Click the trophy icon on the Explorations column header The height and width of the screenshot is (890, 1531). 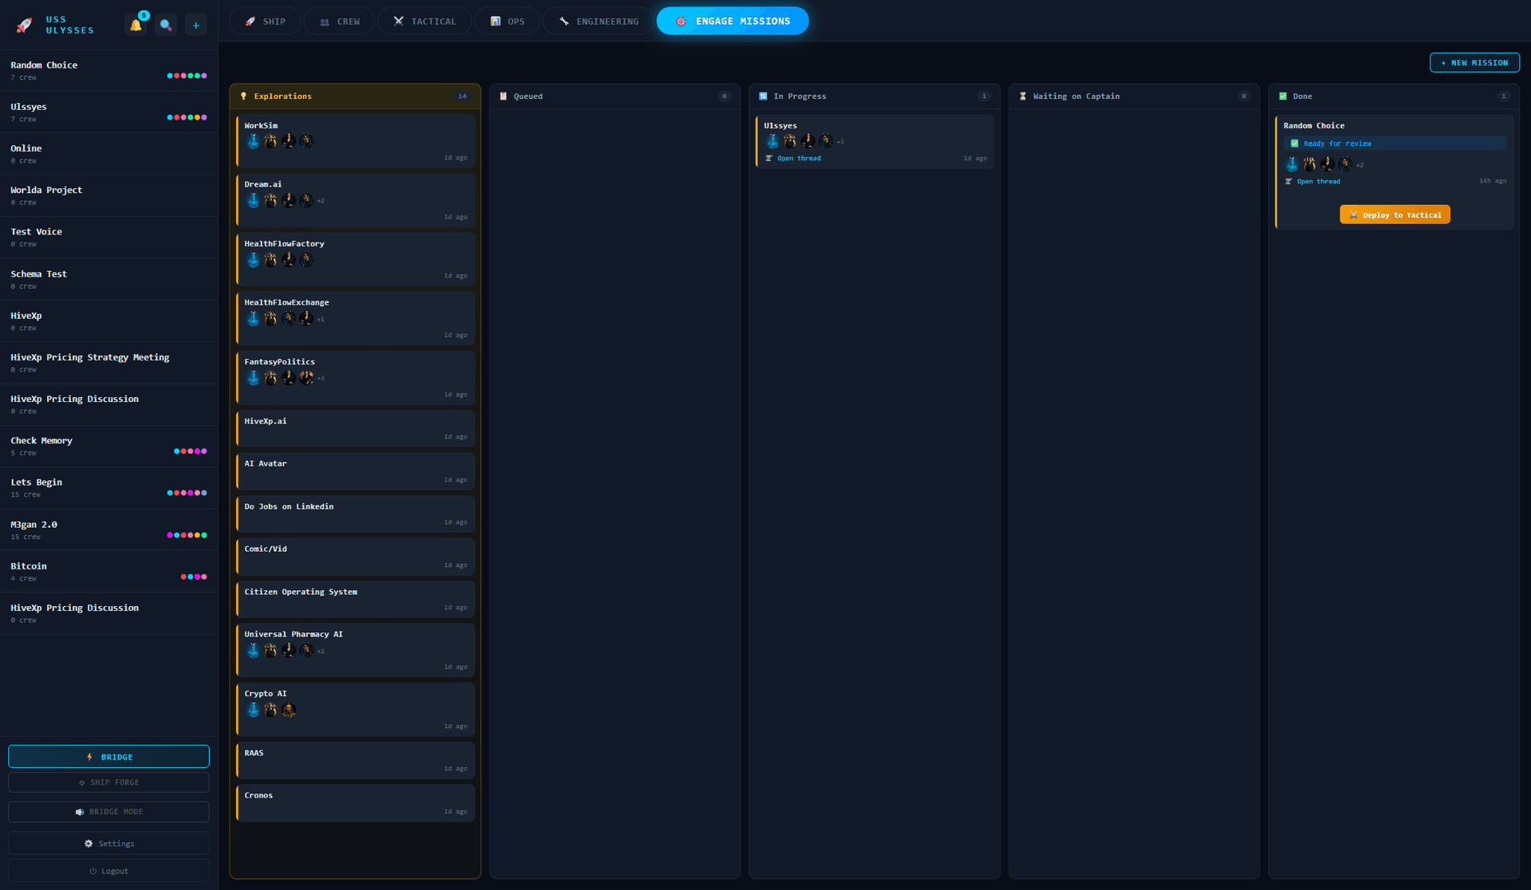(244, 96)
